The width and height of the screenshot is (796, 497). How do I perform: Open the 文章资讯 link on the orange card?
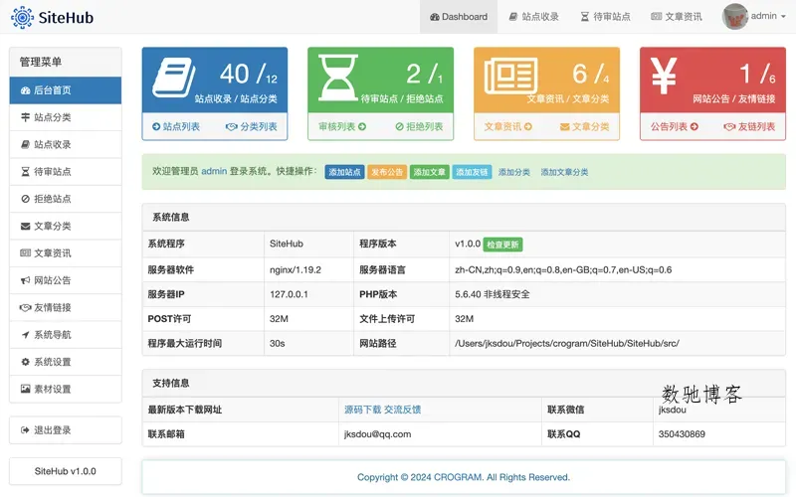click(507, 127)
